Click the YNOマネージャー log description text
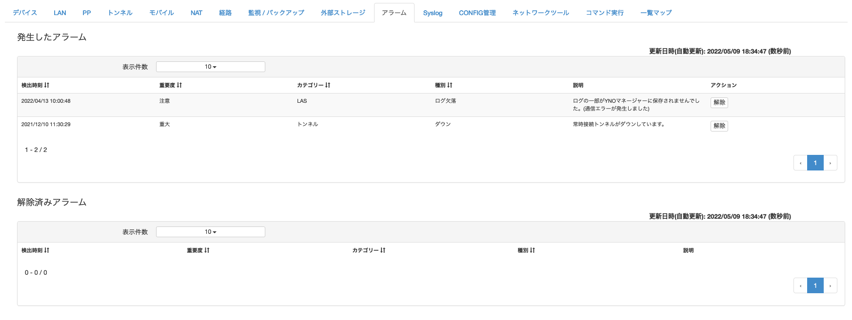Screen dimensions: 852x320 click(636, 105)
